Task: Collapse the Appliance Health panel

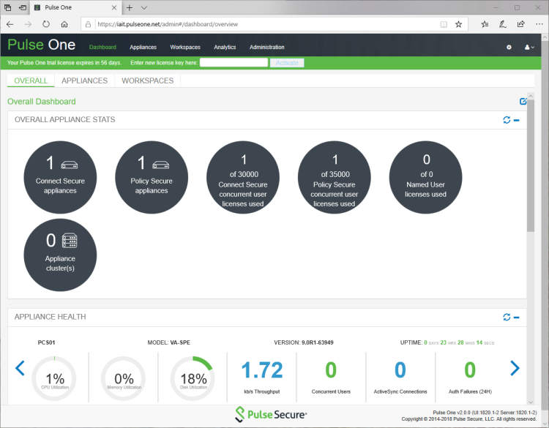Action: coord(516,318)
